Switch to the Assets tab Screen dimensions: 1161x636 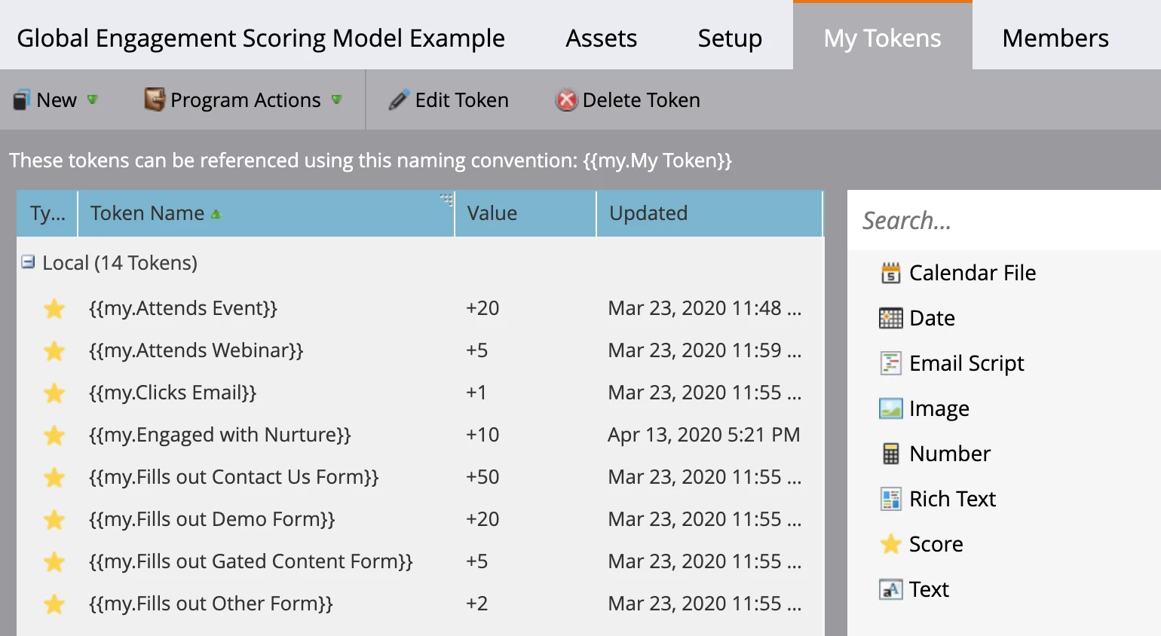coord(601,38)
